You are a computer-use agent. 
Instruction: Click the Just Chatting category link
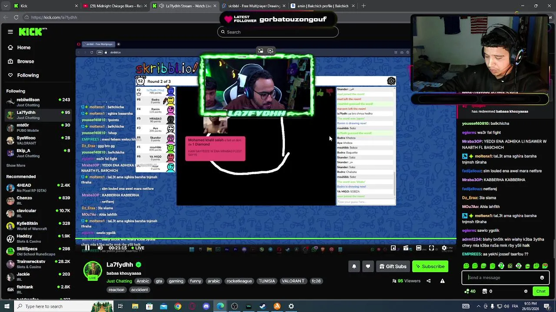click(119, 281)
